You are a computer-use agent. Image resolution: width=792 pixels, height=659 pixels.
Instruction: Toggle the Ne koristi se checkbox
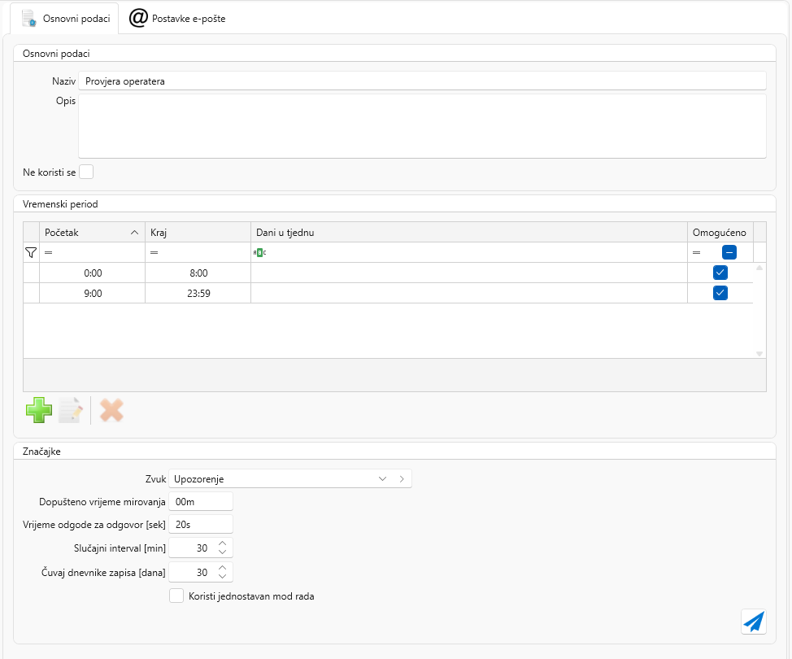(86, 172)
